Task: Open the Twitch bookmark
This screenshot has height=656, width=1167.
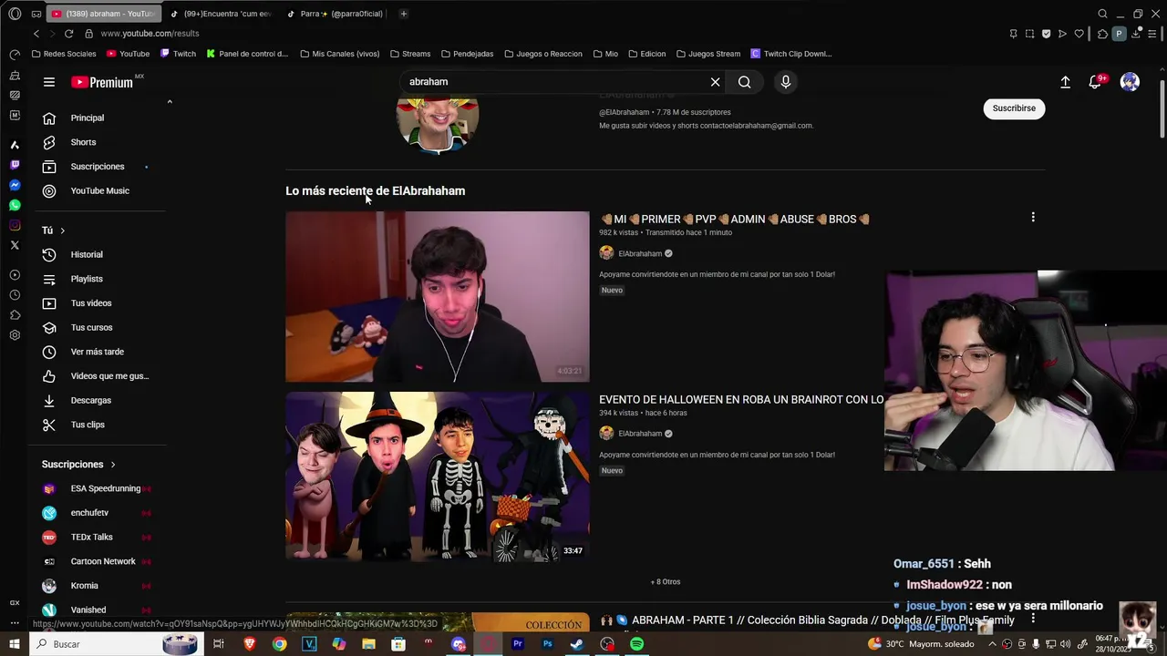Action: click(178, 54)
